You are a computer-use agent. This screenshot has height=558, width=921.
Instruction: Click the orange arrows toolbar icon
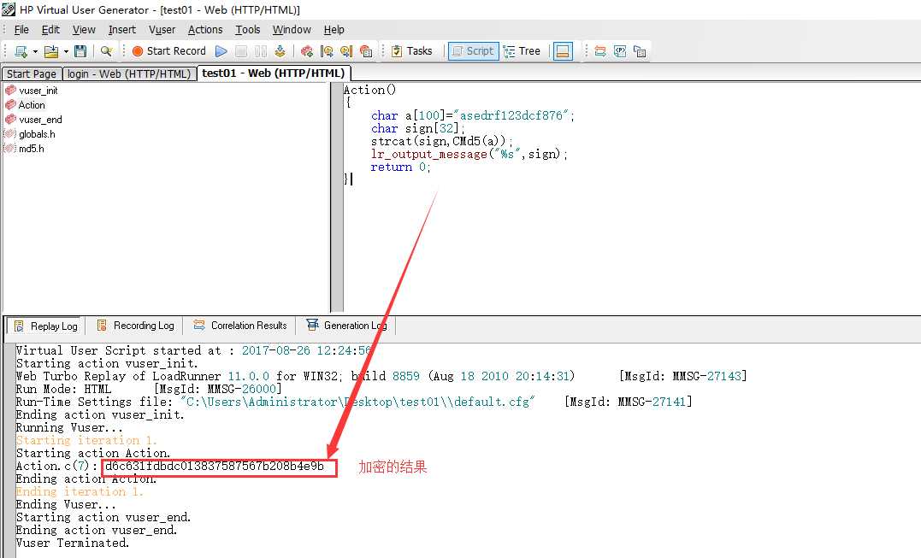pos(599,51)
